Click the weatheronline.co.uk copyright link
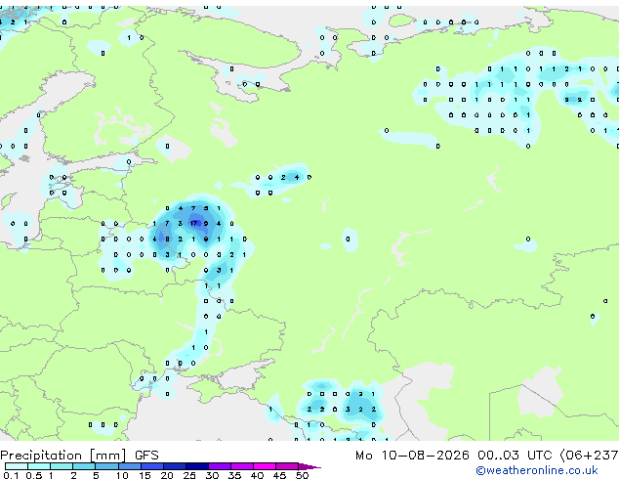Screen dimensions: 619x479 point(537,470)
